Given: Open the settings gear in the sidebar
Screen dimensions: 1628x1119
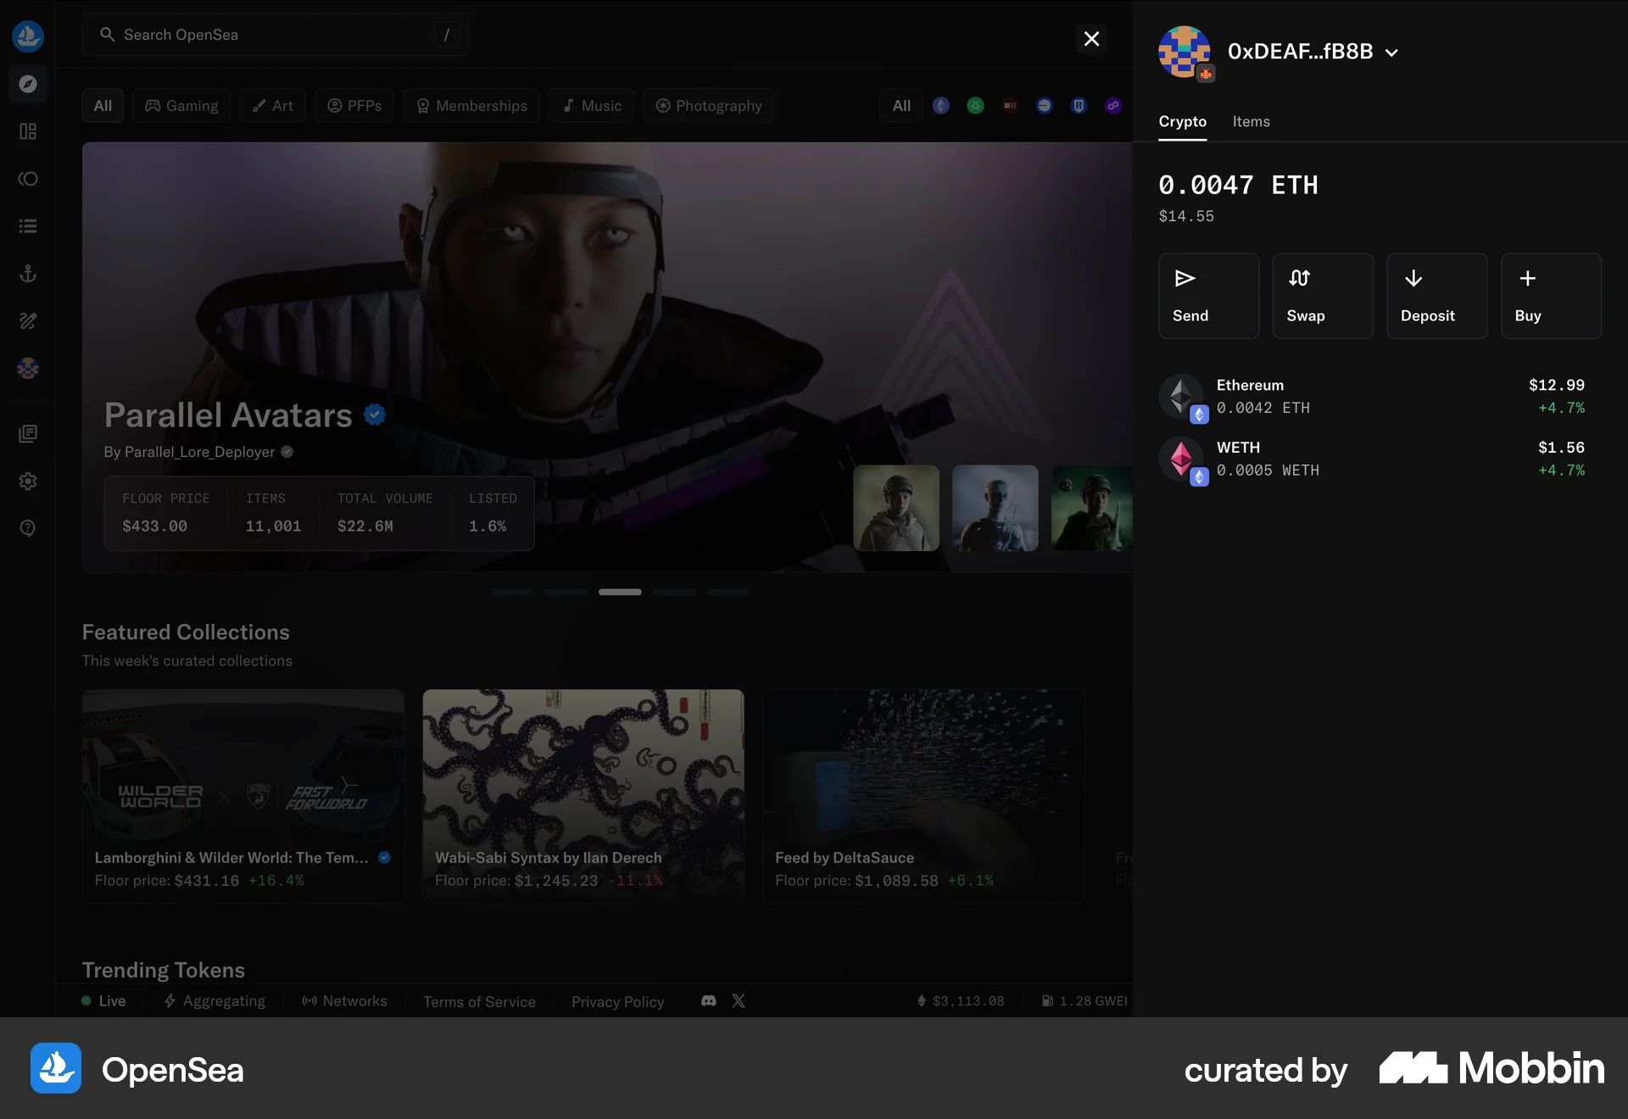Looking at the screenshot, I should pyautogui.click(x=28, y=481).
